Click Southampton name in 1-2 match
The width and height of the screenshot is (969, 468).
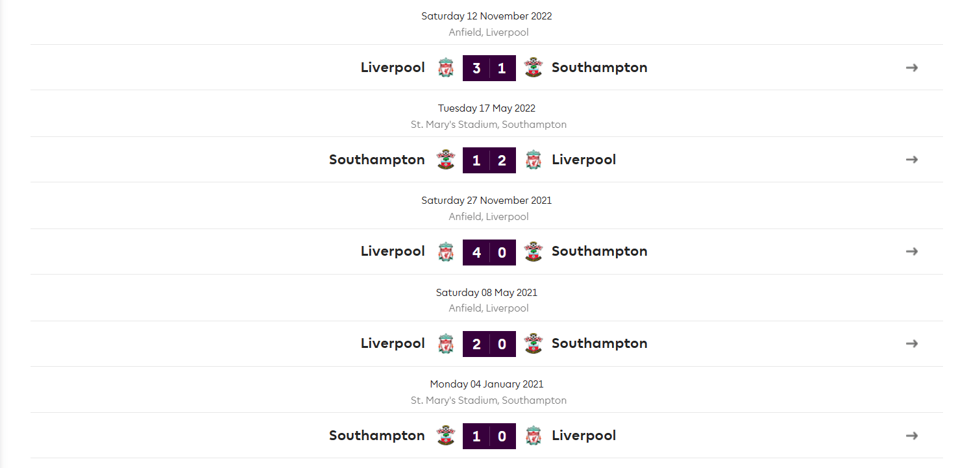point(377,160)
